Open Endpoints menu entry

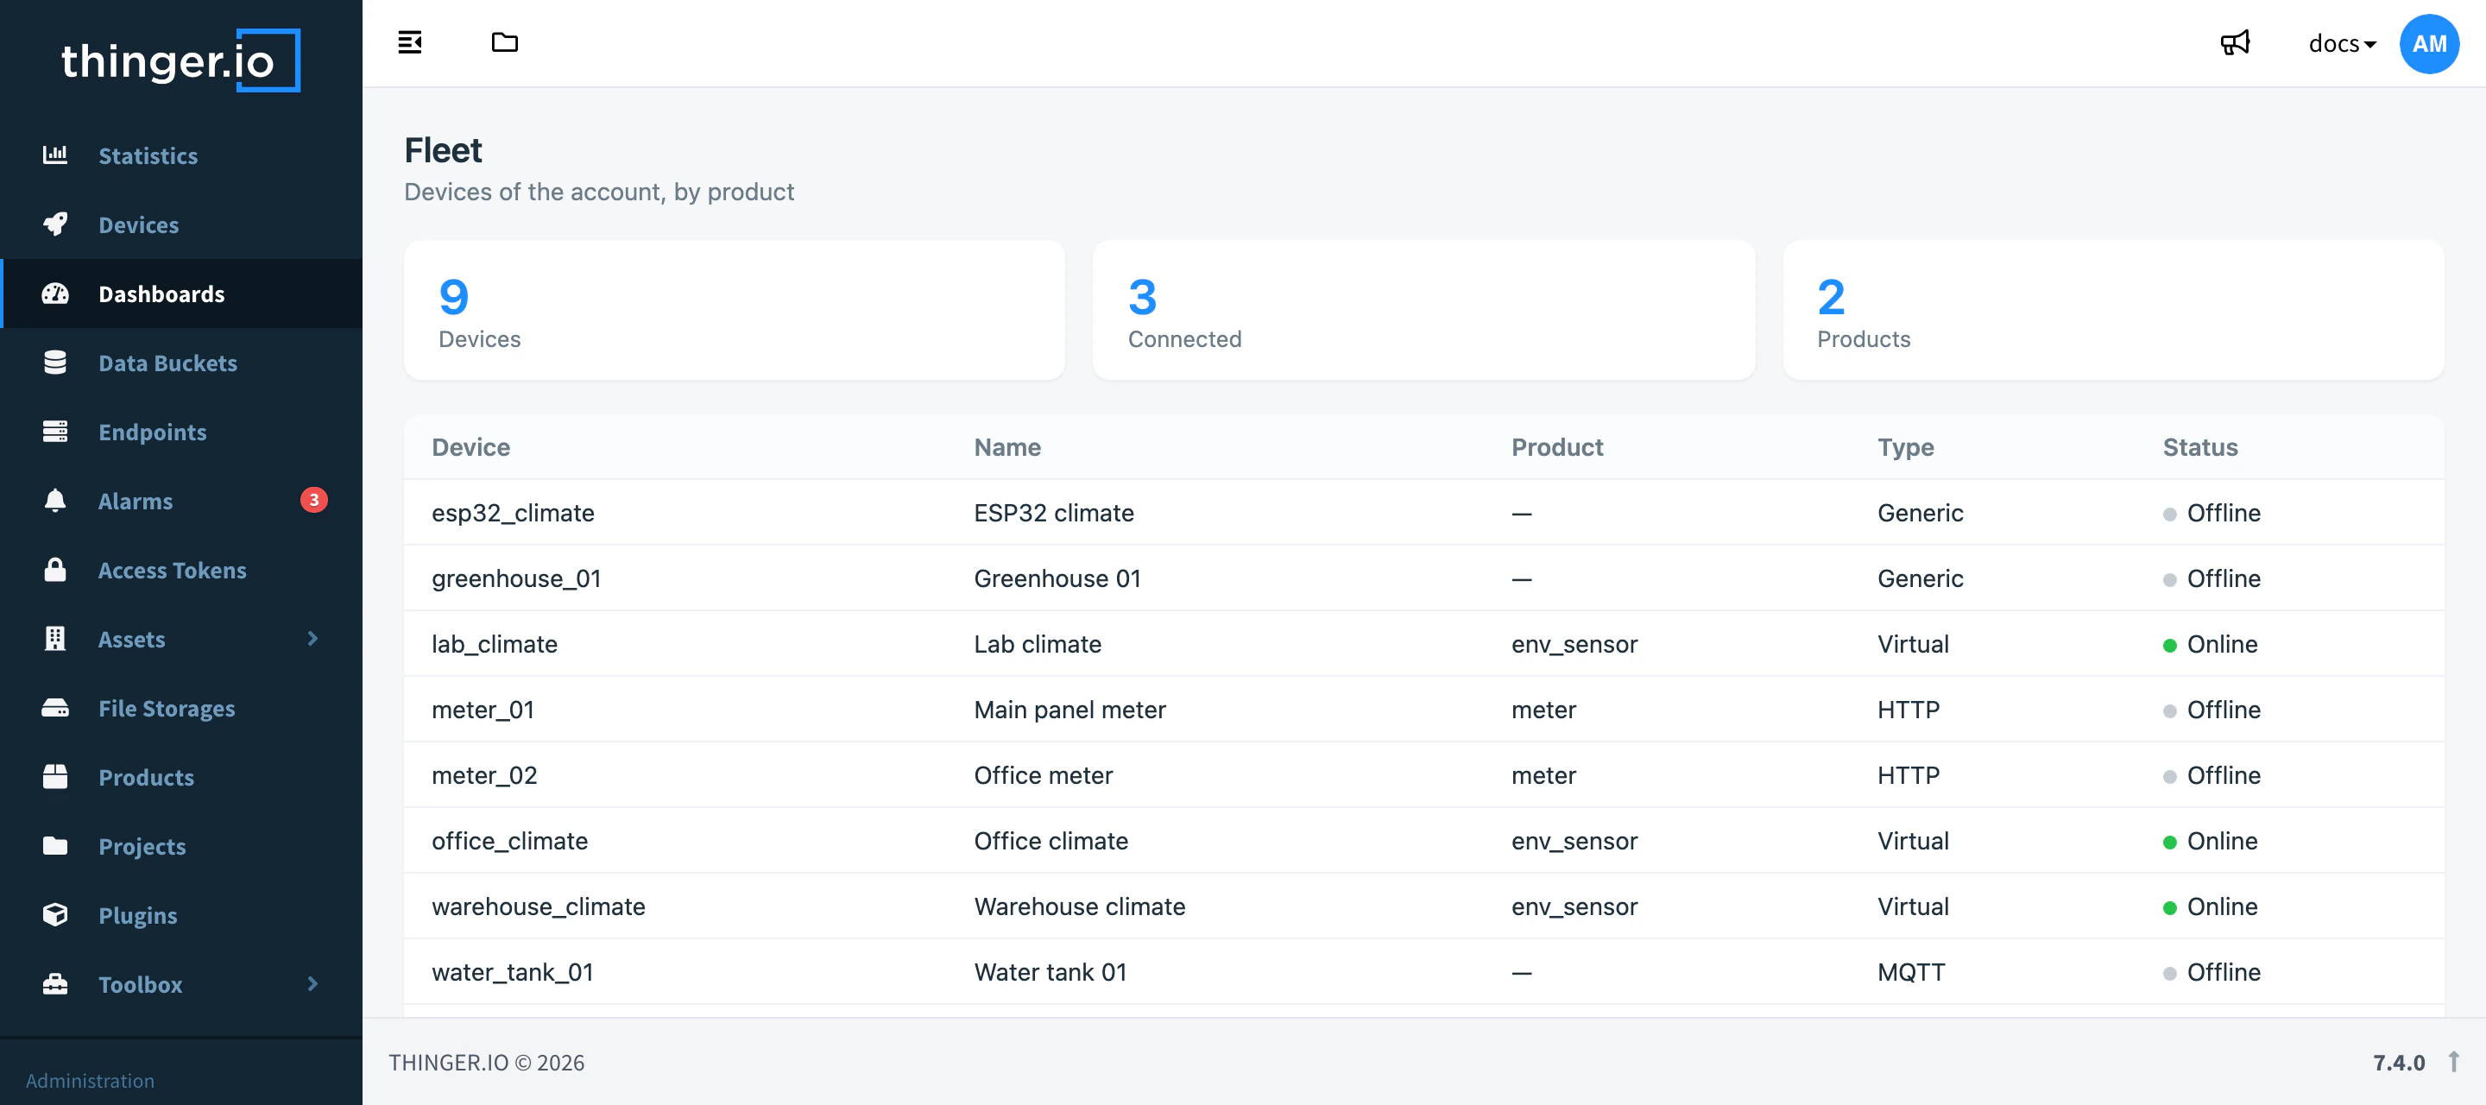[x=180, y=433]
